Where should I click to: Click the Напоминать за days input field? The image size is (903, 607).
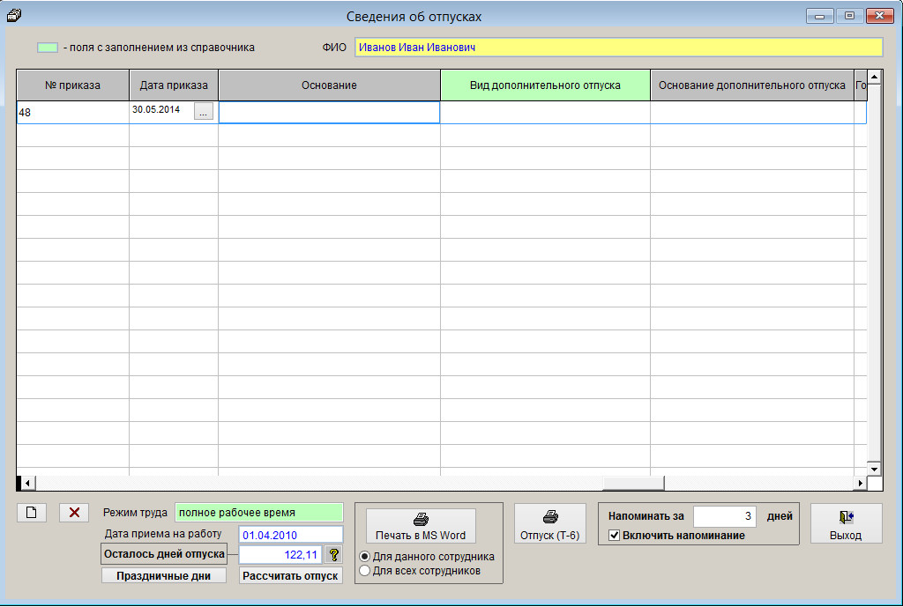[x=725, y=516]
